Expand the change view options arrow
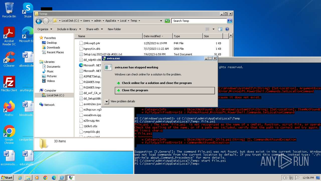This screenshot has height=181, width=321. [213, 29]
